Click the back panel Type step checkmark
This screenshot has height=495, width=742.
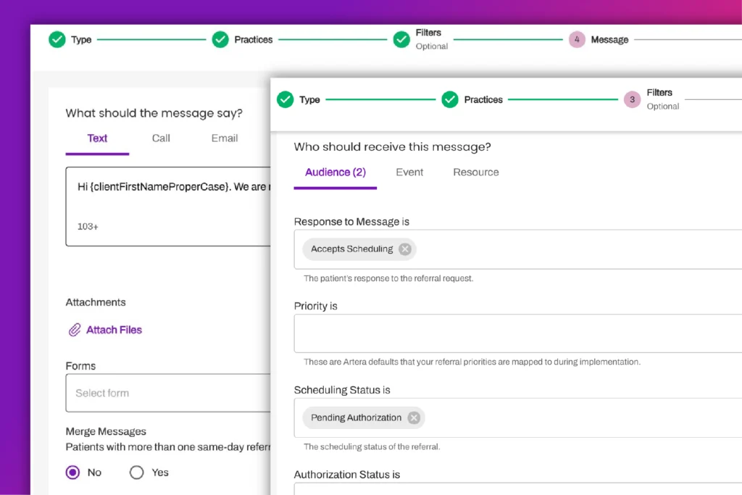point(57,40)
